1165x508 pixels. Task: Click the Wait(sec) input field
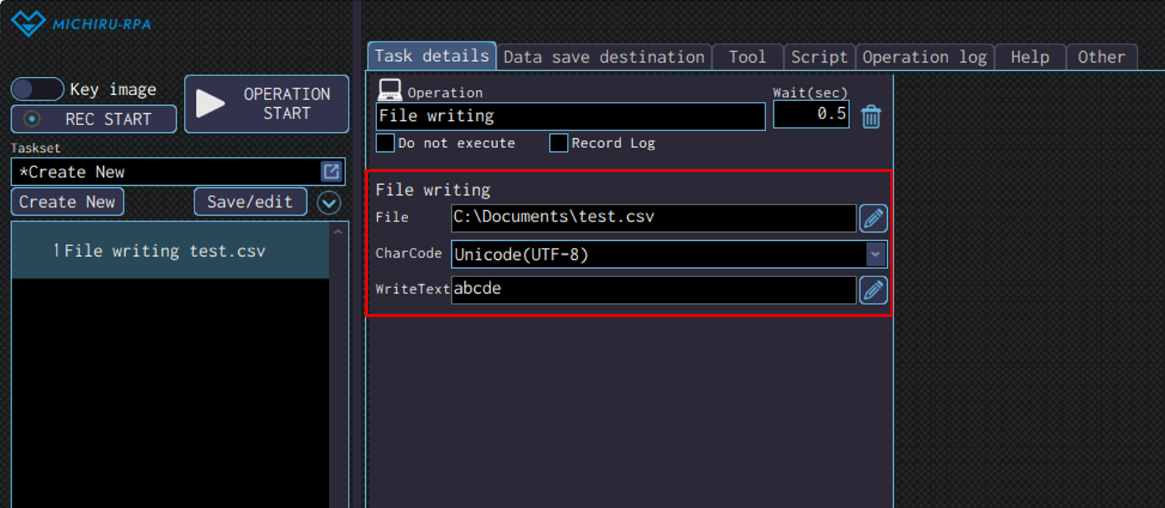coord(811,114)
